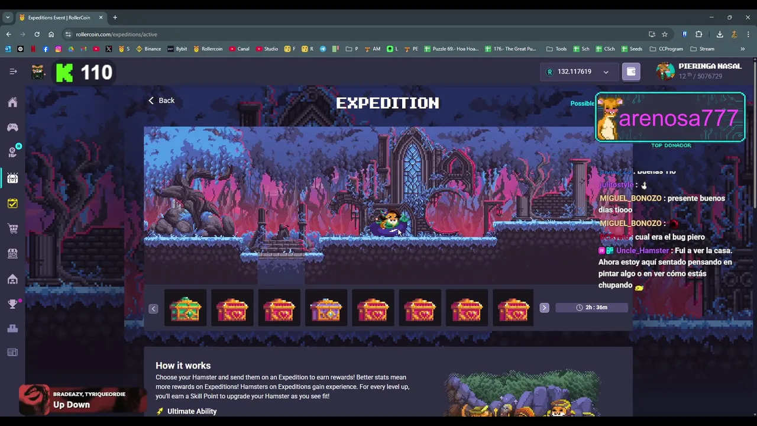Open the P bookmarks folder

click(x=352, y=49)
